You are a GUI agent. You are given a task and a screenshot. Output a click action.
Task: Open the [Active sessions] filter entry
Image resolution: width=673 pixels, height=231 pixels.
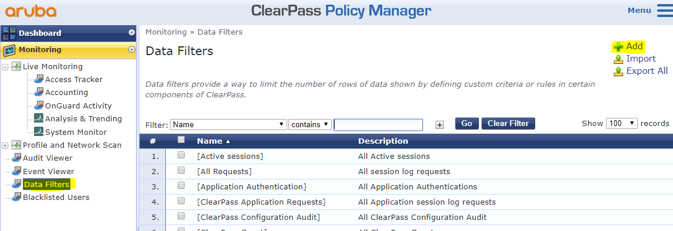(230, 157)
